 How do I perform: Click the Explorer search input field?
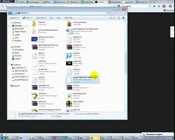click(118, 13)
